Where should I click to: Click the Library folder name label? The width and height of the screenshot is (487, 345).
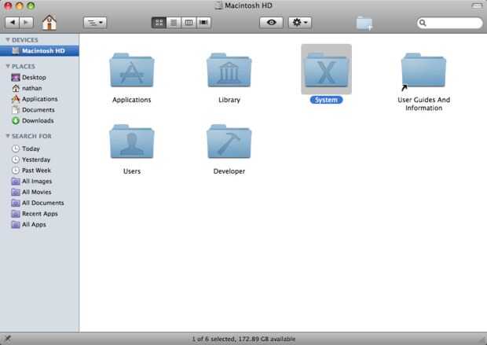[229, 100]
